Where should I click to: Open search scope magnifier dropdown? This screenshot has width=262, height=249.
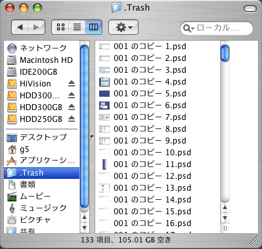(189, 28)
